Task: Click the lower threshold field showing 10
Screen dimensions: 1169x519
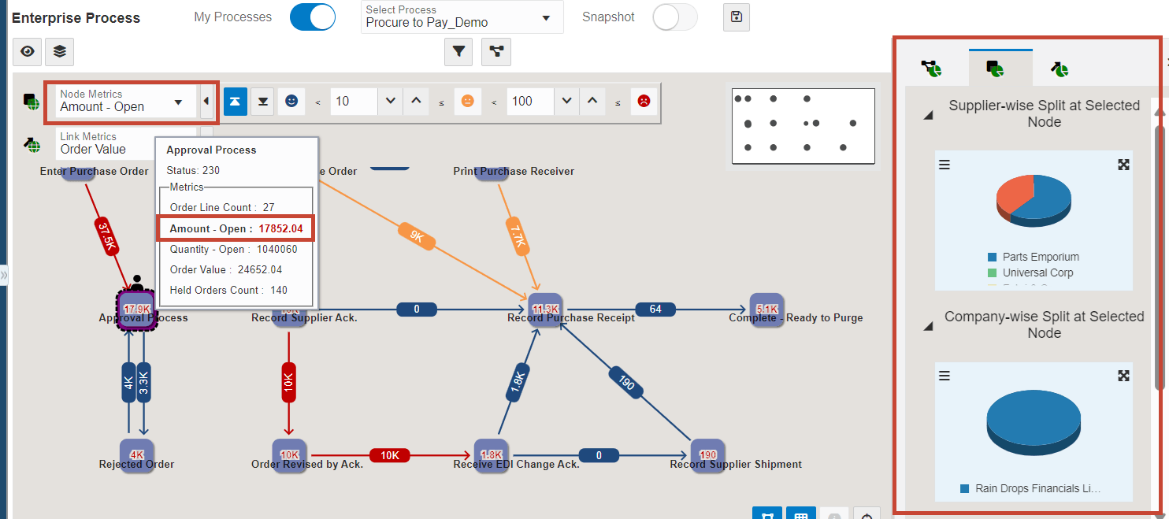Action: (354, 101)
